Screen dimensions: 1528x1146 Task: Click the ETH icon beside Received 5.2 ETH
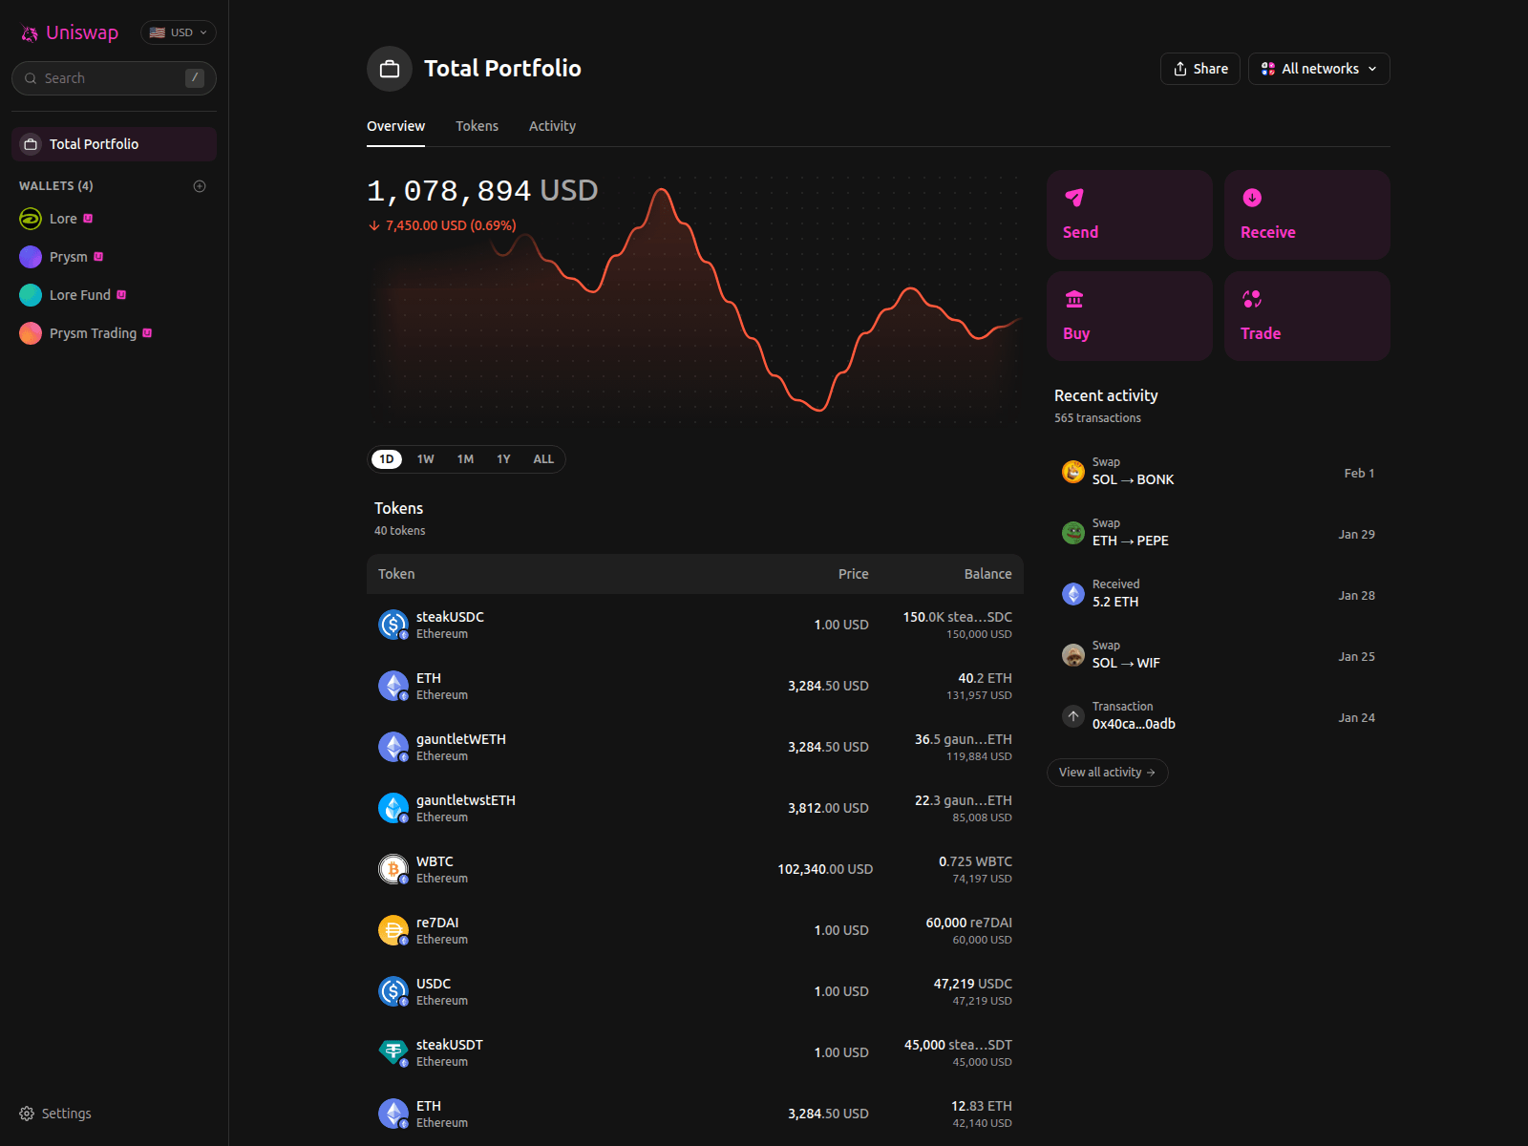(x=1073, y=594)
